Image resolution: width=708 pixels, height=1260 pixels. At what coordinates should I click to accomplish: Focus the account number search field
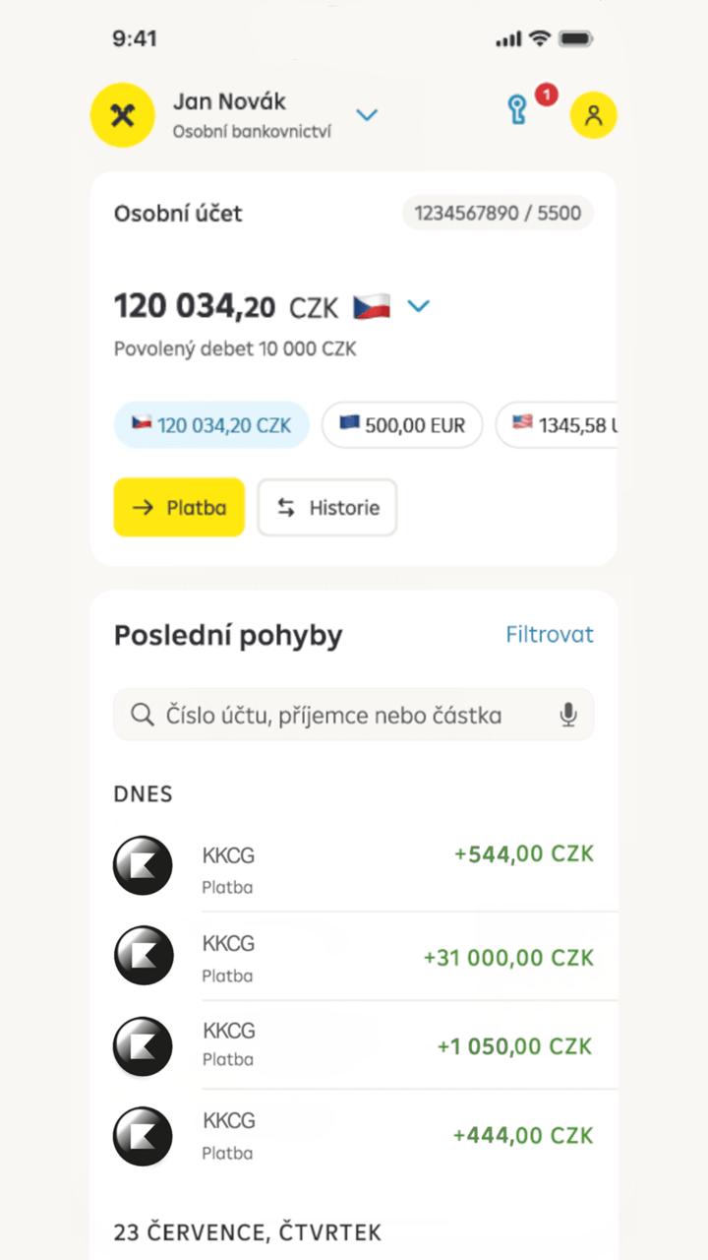click(x=354, y=715)
